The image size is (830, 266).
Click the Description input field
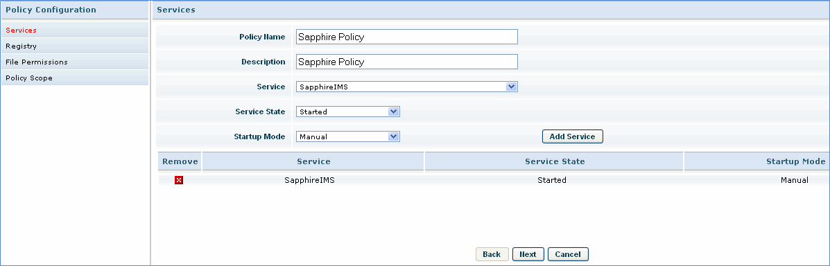[406, 62]
